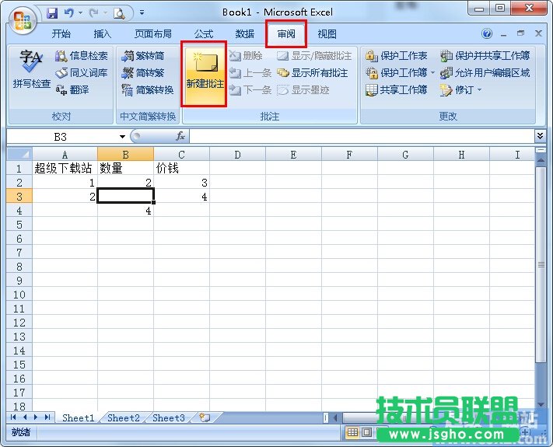Open the Name Box dropdown arrow

pyautogui.click(x=122, y=137)
